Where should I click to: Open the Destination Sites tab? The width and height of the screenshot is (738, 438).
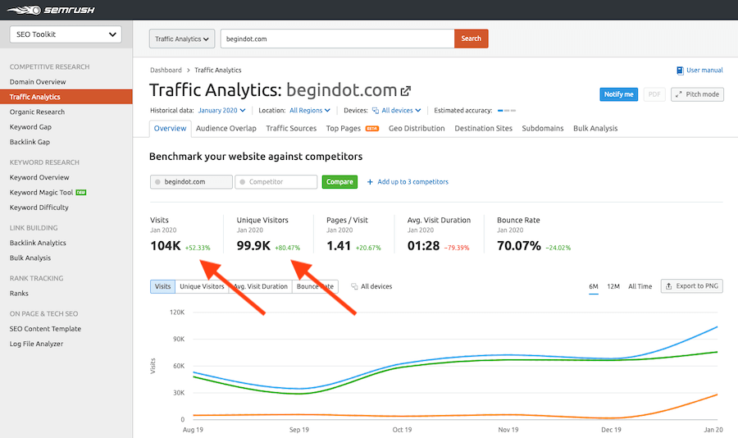(483, 129)
